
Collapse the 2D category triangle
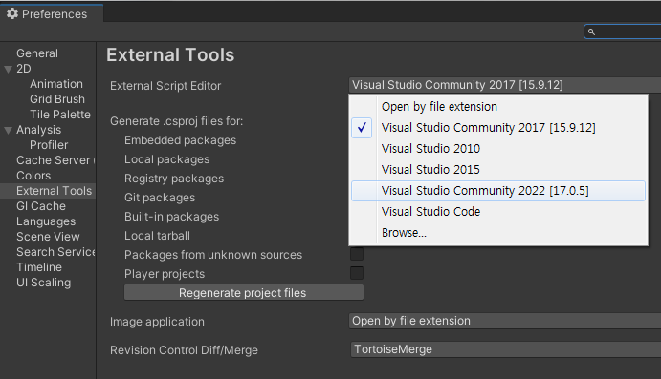pos(8,69)
